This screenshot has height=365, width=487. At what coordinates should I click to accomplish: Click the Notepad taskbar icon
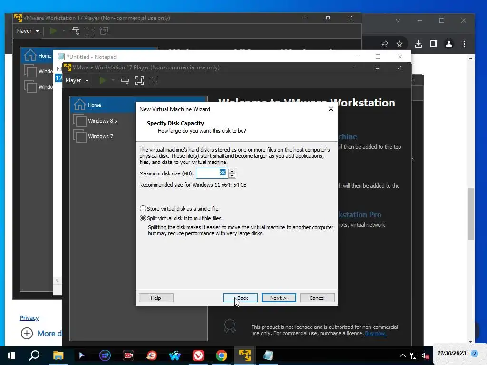pos(268,355)
